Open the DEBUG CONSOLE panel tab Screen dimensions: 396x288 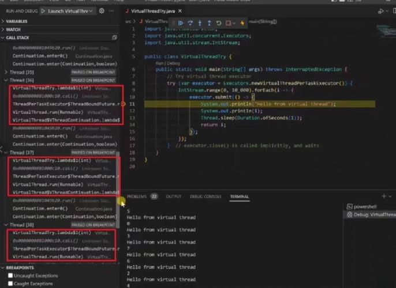[x=206, y=196]
